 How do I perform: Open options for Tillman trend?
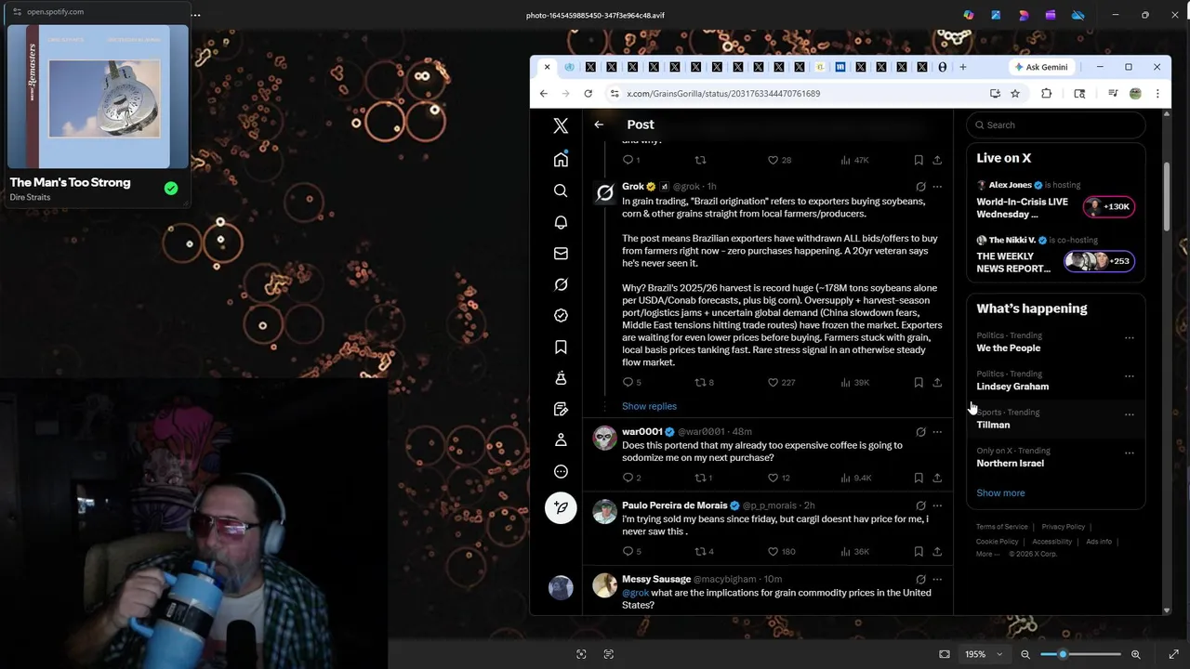[x=1130, y=414]
